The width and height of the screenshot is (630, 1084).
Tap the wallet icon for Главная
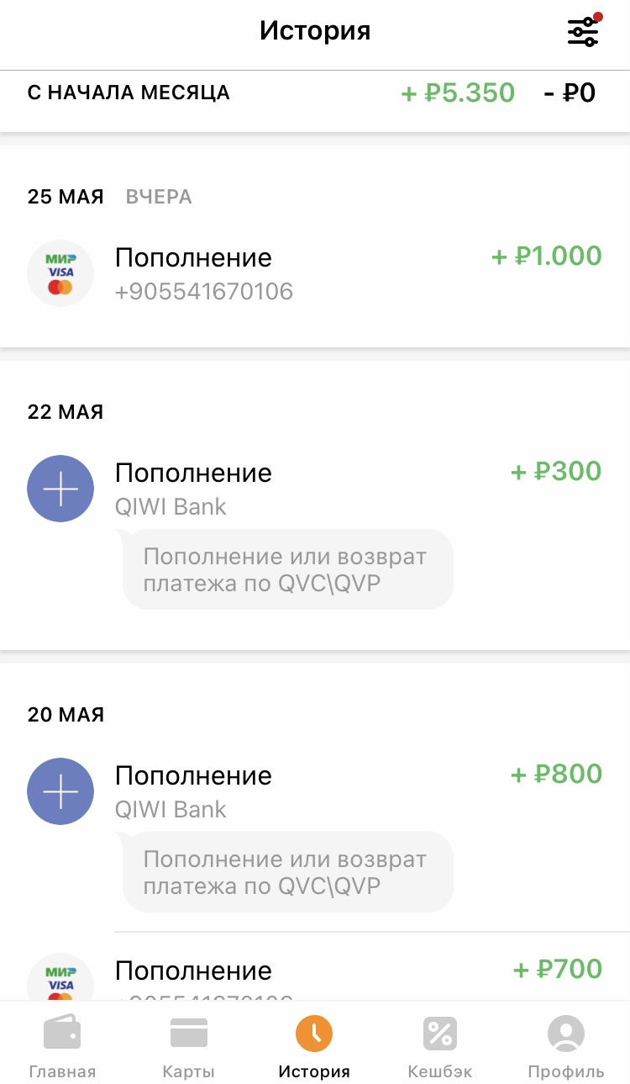62,1033
